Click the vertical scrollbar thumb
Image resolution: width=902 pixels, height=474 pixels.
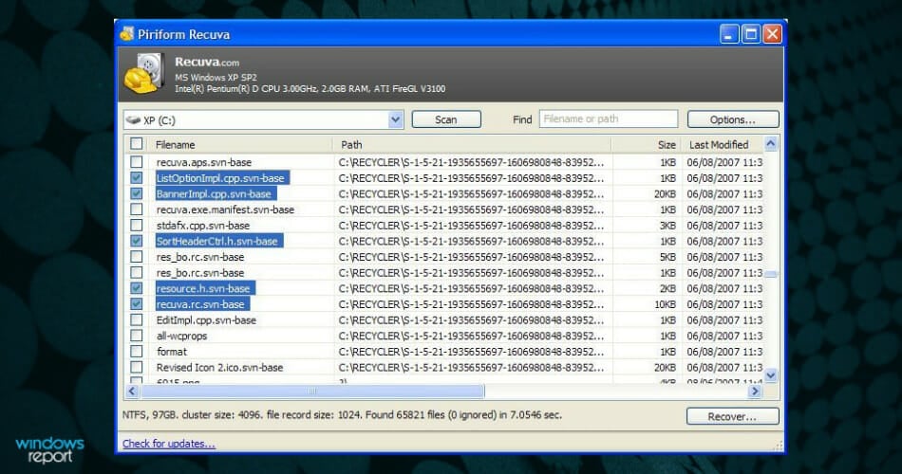(x=771, y=274)
